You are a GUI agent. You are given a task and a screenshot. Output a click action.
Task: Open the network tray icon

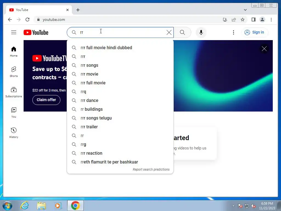[x=247, y=206]
